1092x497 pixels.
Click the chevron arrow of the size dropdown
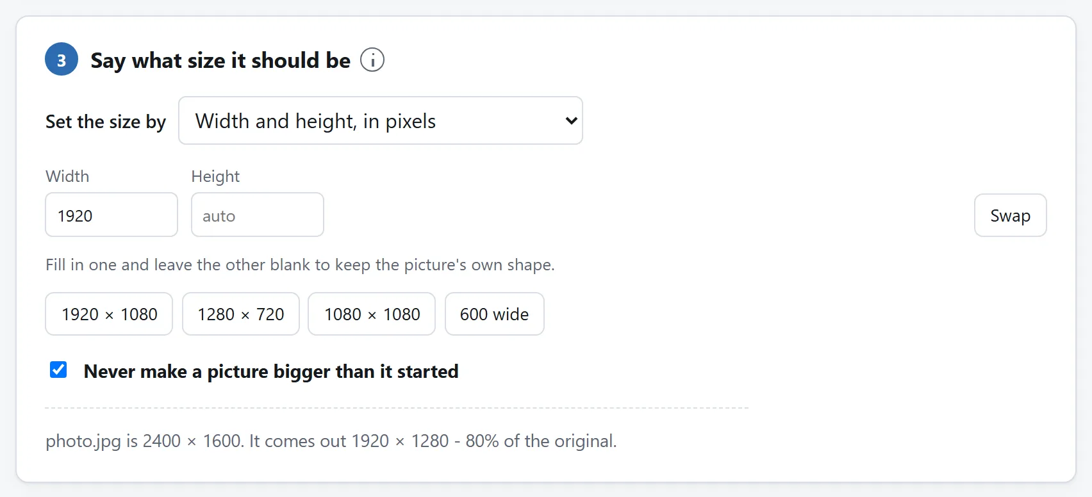coord(571,120)
